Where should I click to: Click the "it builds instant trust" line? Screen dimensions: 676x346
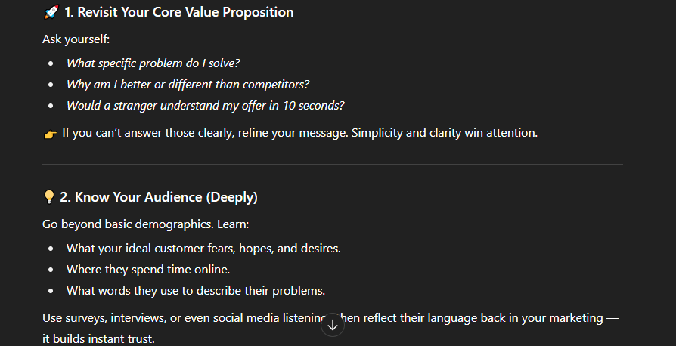coord(98,339)
